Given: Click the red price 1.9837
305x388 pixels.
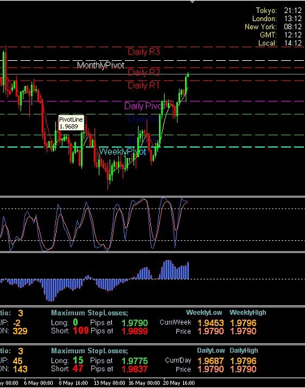Looking at the screenshot, I should pos(135,369).
